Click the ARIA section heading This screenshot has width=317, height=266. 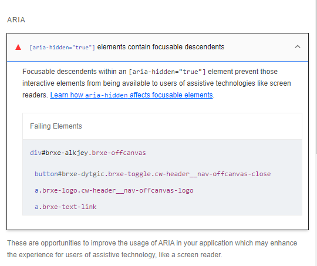16,20
